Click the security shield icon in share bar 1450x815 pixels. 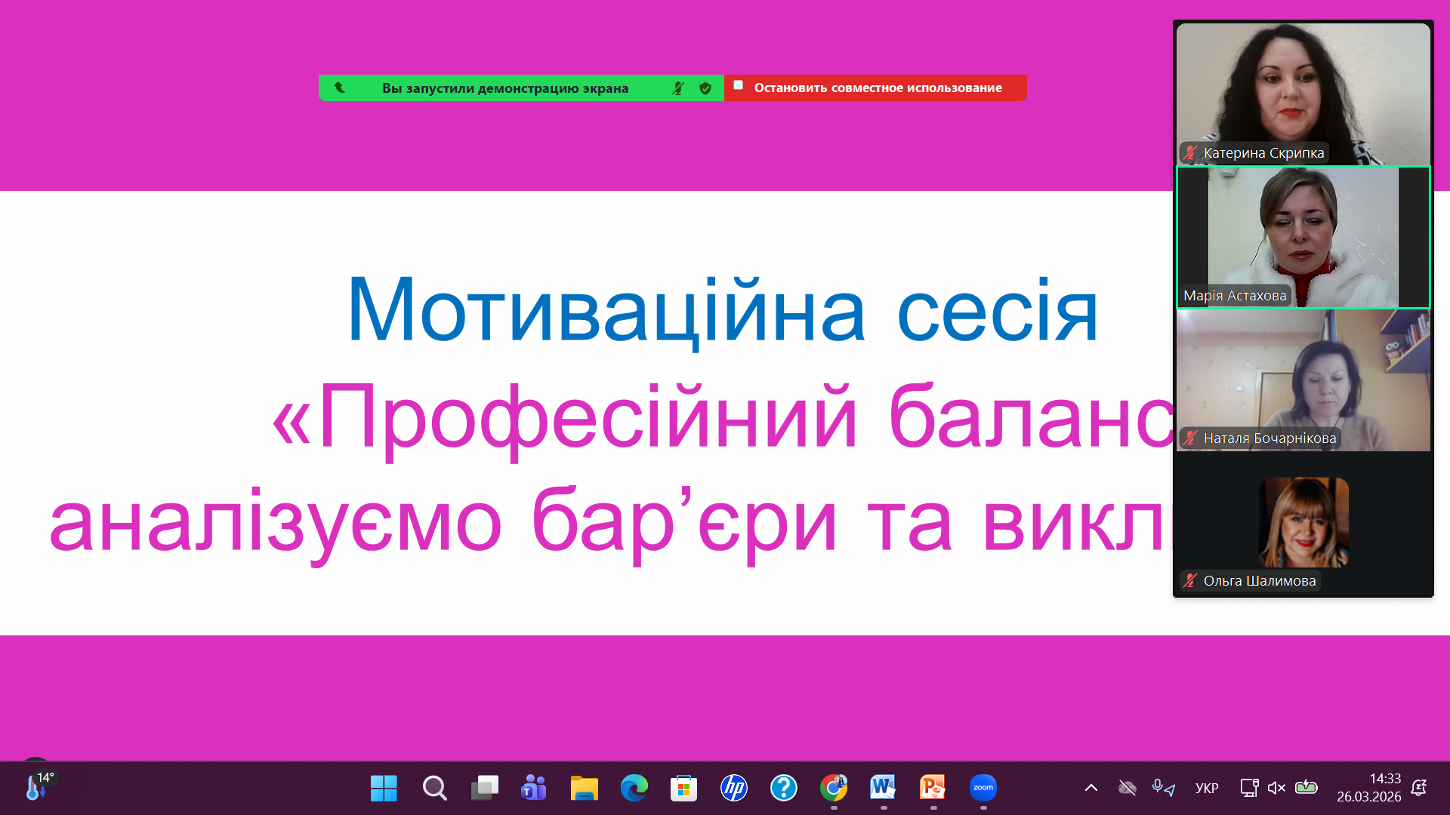[x=705, y=88]
